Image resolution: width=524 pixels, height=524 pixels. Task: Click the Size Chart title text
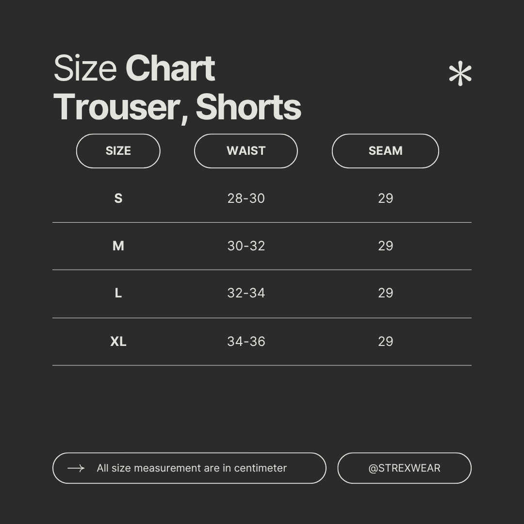[134, 68]
